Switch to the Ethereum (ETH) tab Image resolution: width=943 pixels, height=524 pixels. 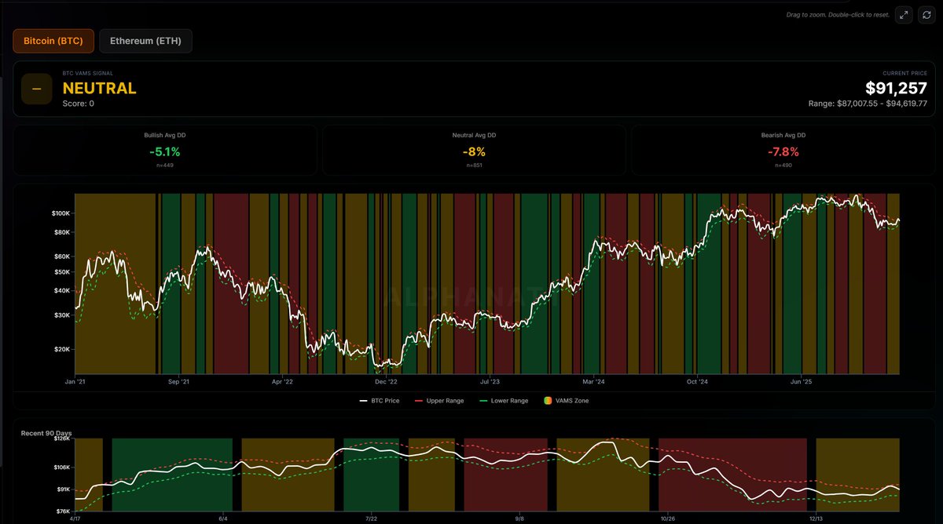pyautogui.click(x=145, y=41)
